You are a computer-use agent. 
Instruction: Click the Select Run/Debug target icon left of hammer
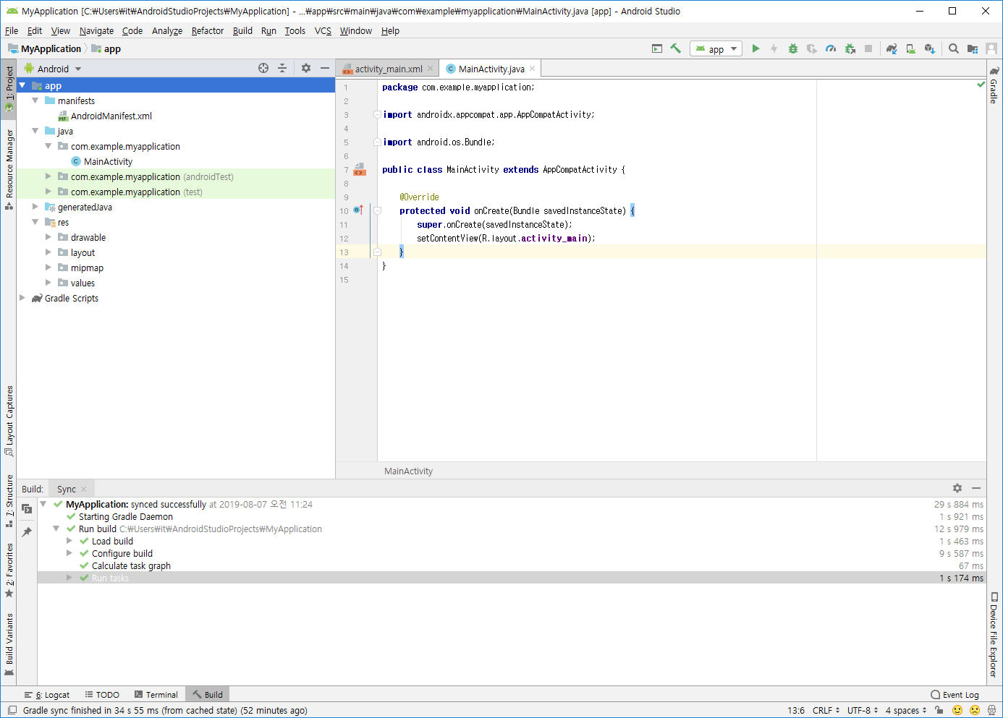click(657, 48)
